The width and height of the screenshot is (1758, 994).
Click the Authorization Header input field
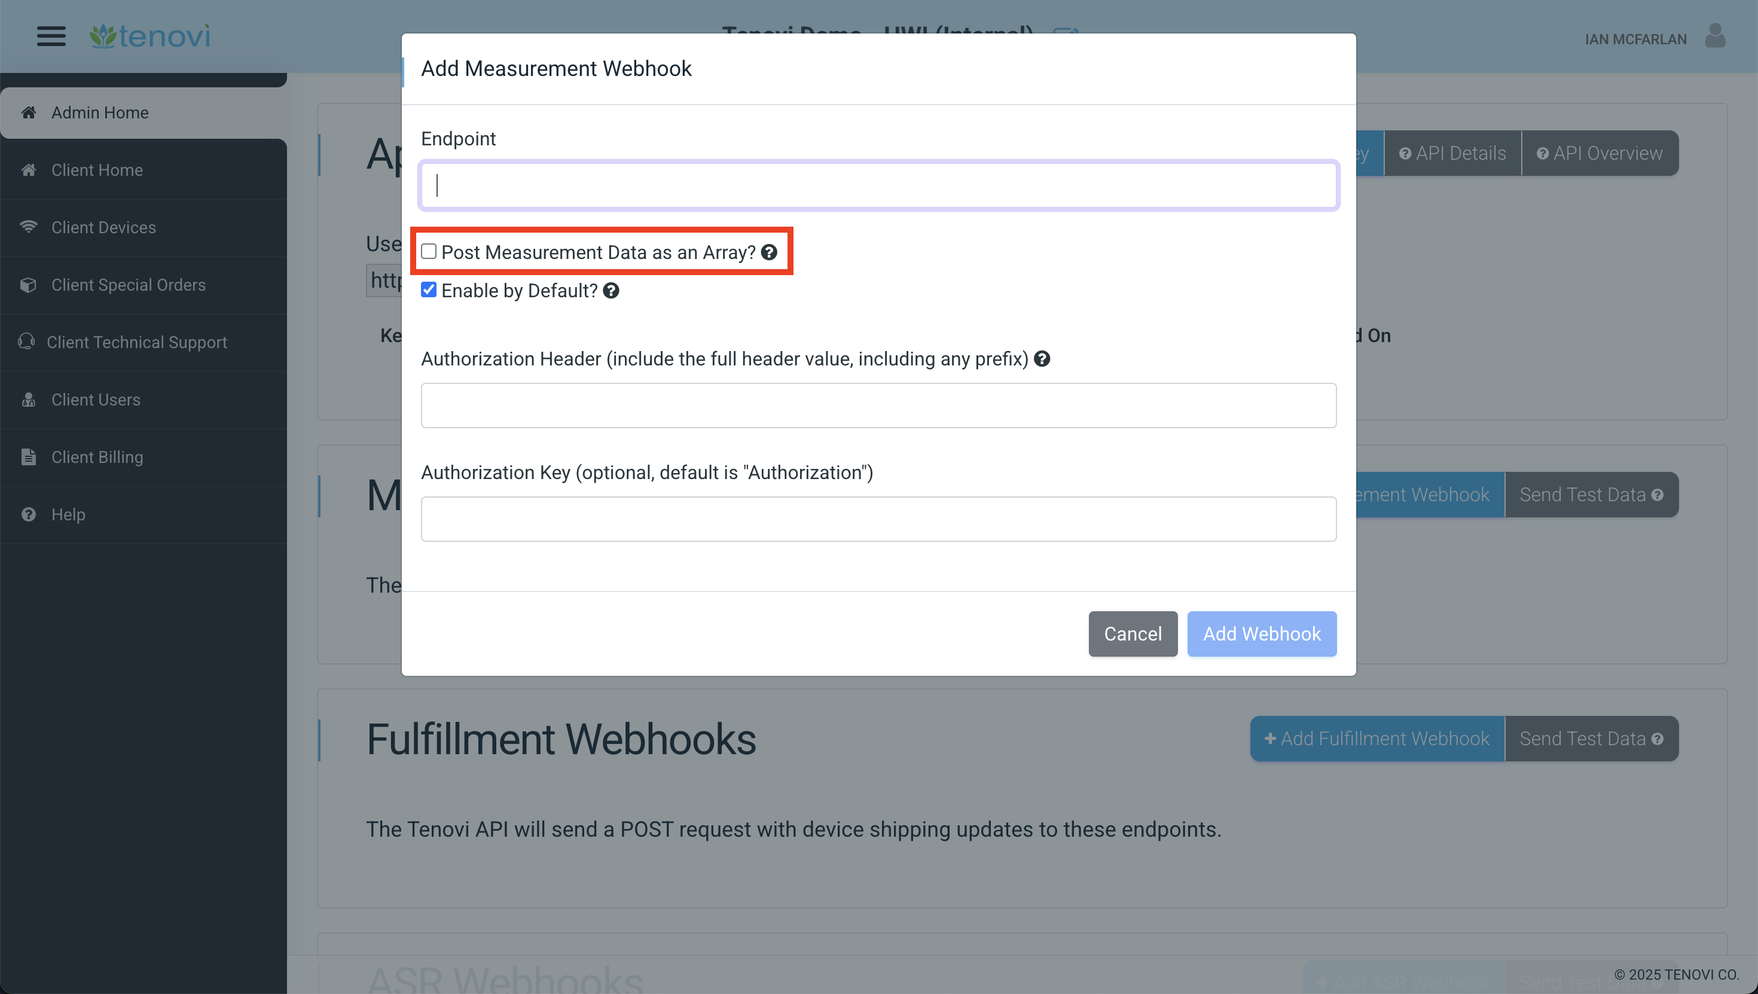879,405
